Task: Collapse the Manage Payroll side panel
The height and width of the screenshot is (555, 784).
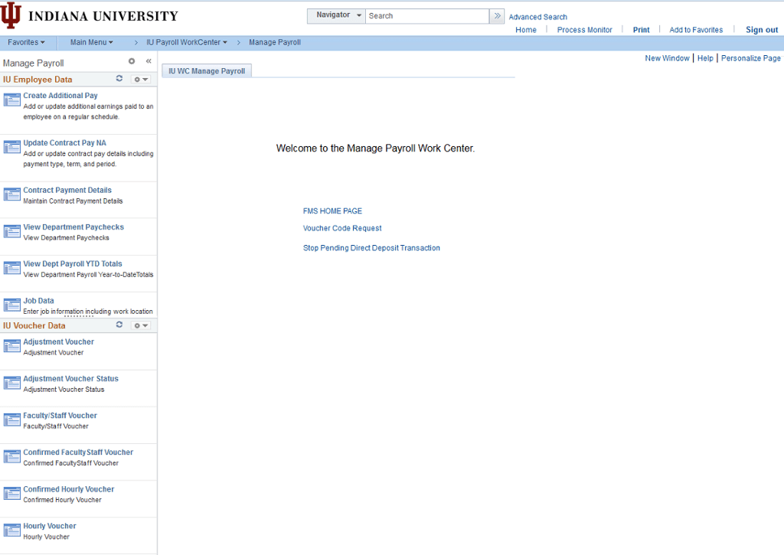Action: point(149,61)
